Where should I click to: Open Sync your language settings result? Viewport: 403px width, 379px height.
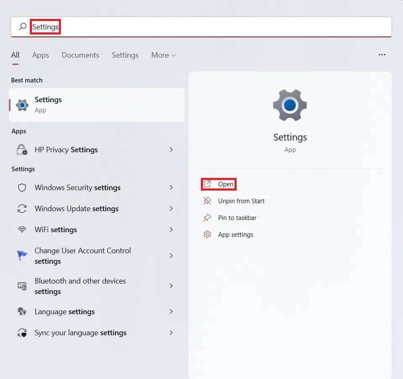tap(97, 333)
